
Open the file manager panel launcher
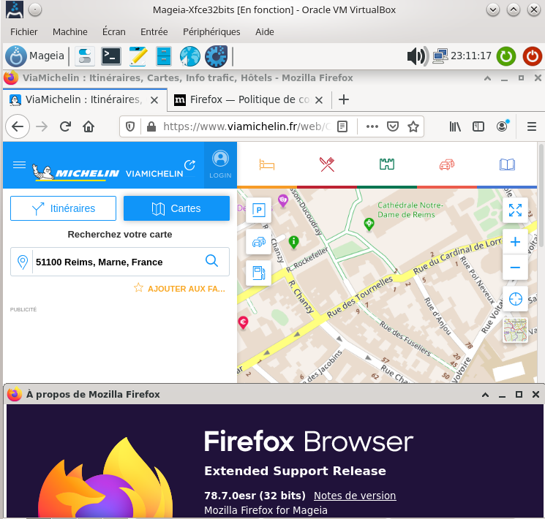(163, 56)
